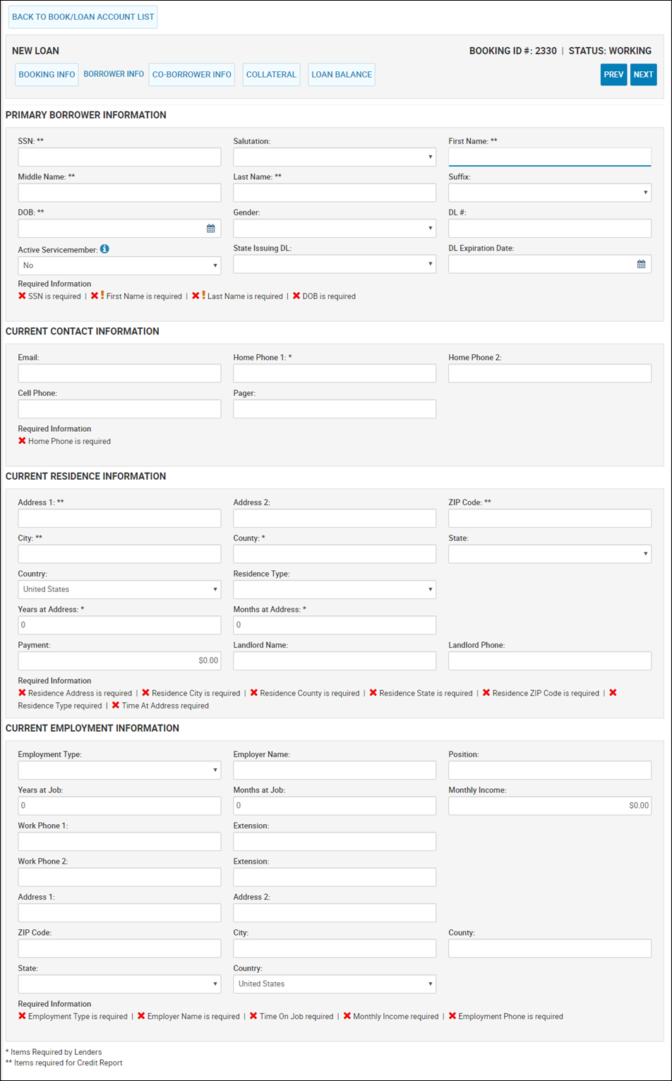Click the residence ZIP Code field
This screenshot has height=1081, width=672.
coord(550,519)
